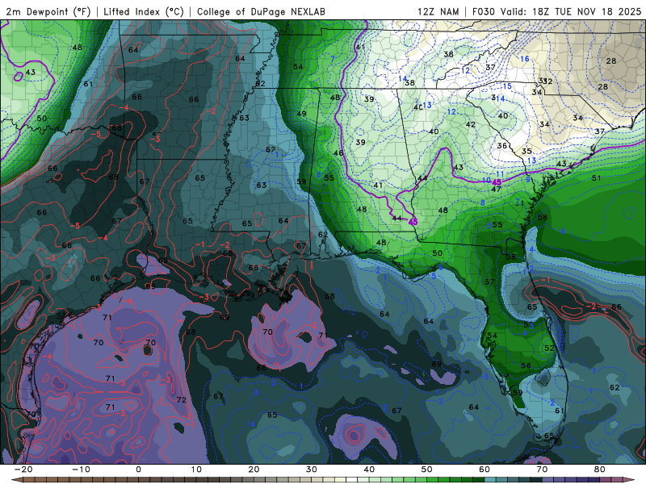Click the 10 label on the color scale
646x484 pixels.
(x=196, y=469)
